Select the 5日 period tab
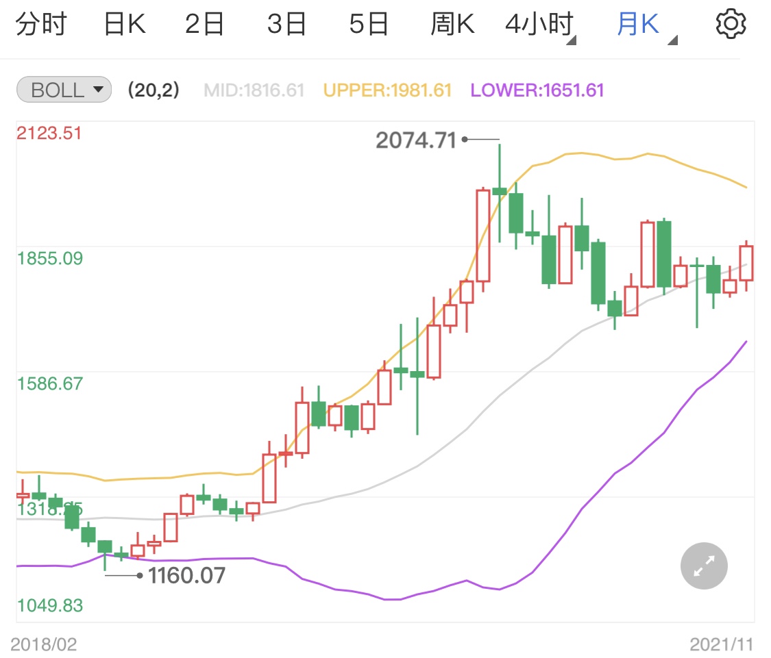The image size is (771, 658). [369, 24]
